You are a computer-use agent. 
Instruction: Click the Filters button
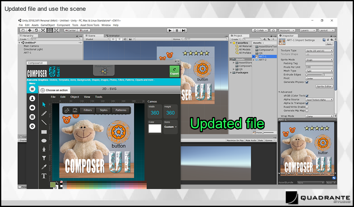pos(87,110)
